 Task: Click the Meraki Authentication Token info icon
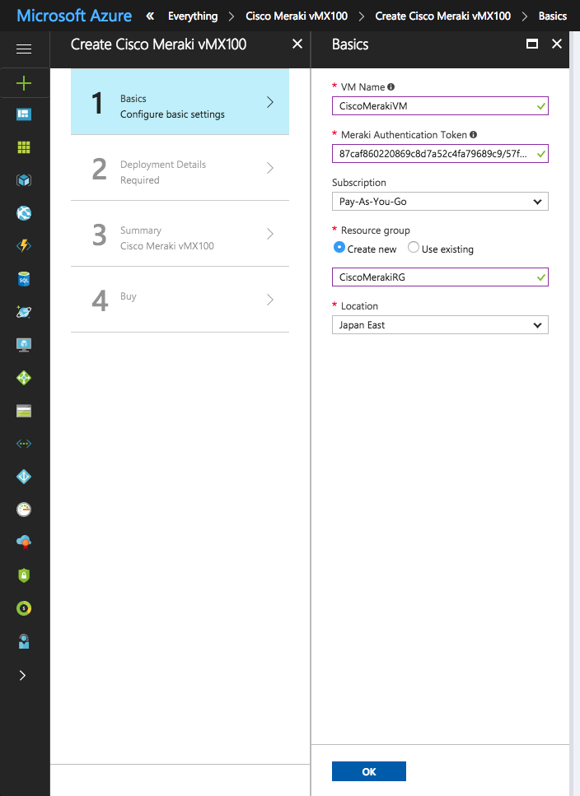473,134
